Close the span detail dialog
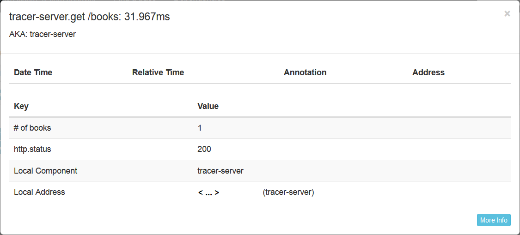 click(507, 14)
